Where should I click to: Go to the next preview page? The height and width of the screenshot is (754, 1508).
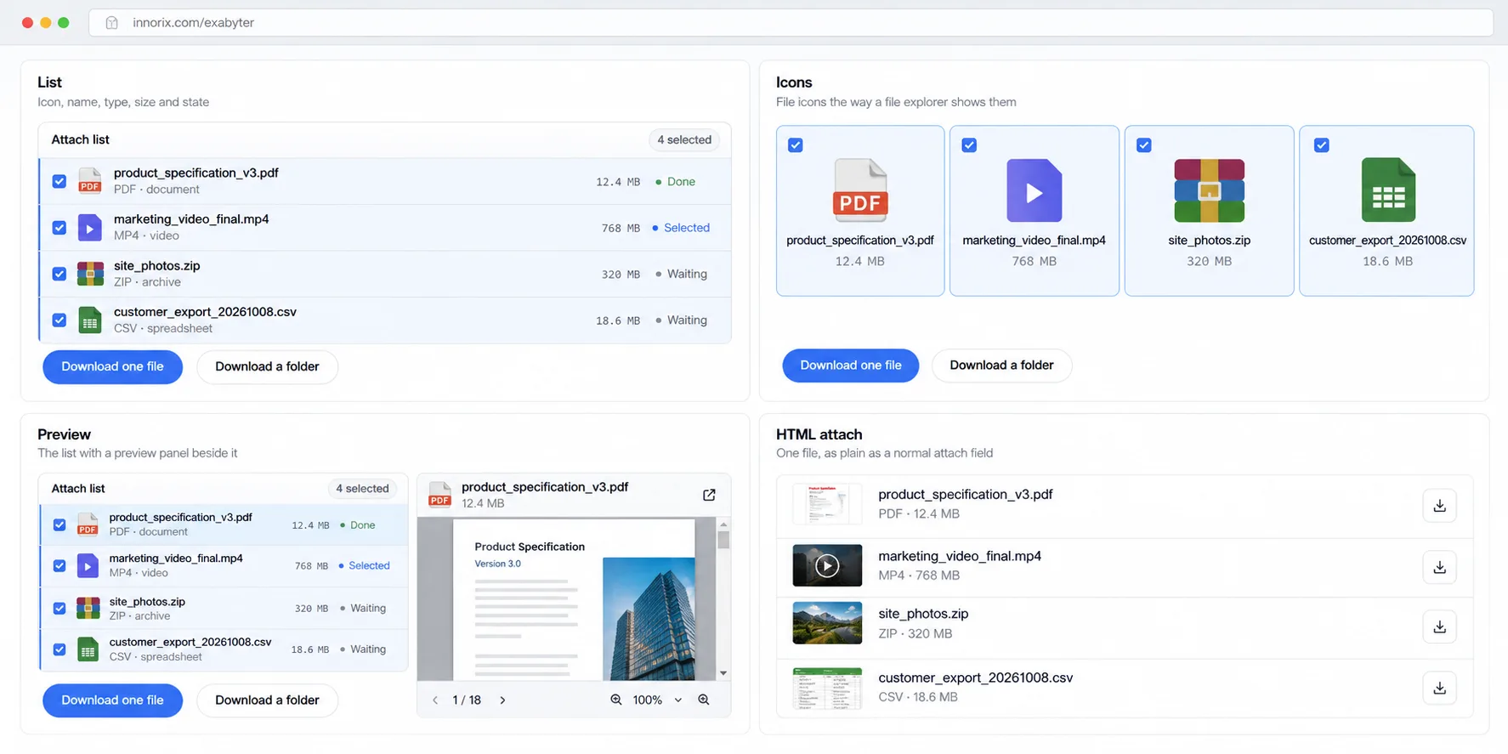[502, 700]
